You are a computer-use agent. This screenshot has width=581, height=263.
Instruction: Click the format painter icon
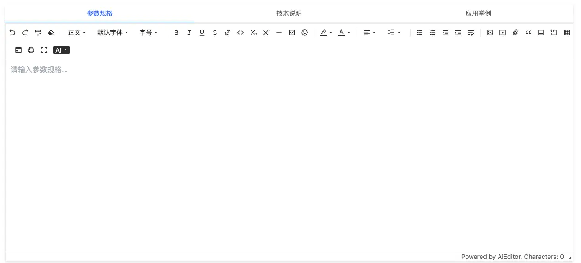tap(38, 33)
